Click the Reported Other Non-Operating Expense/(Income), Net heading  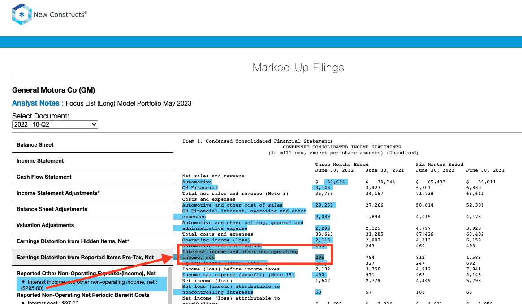click(x=86, y=274)
